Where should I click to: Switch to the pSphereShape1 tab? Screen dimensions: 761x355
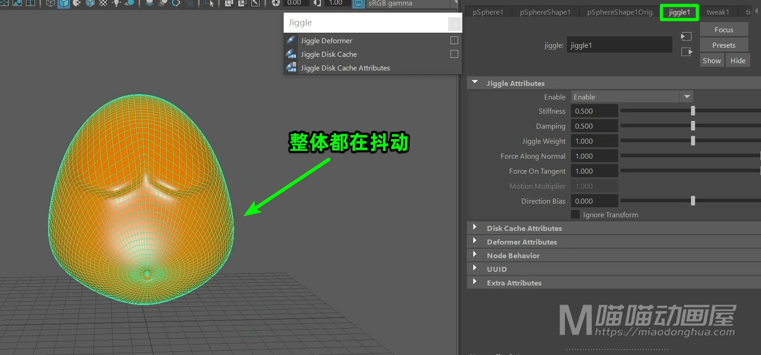point(545,12)
